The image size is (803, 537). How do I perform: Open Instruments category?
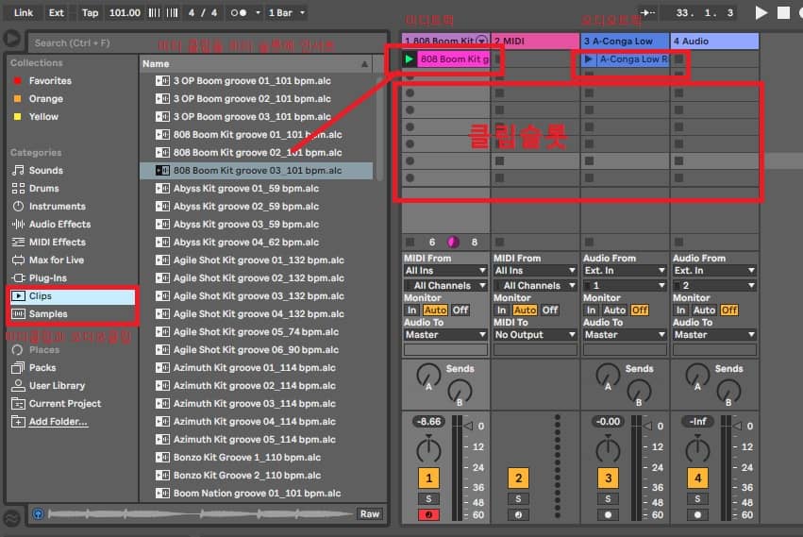tap(57, 207)
